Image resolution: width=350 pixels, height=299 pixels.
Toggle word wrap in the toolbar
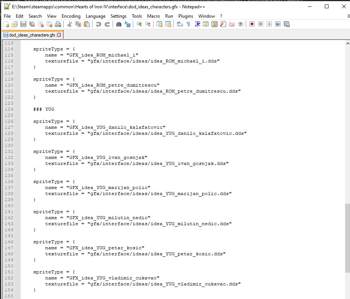click(180, 24)
